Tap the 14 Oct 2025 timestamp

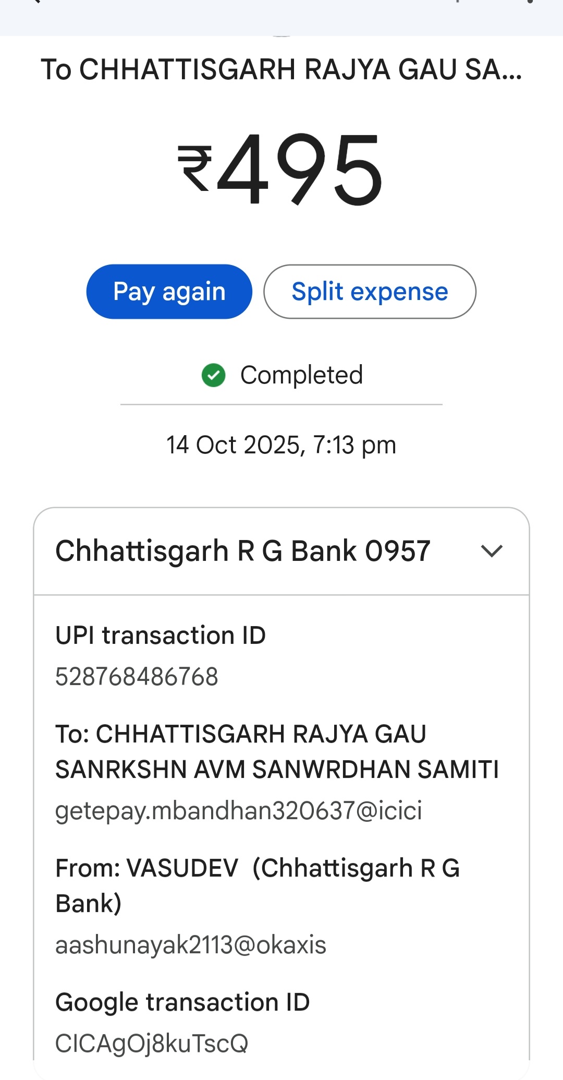[x=281, y=445]
